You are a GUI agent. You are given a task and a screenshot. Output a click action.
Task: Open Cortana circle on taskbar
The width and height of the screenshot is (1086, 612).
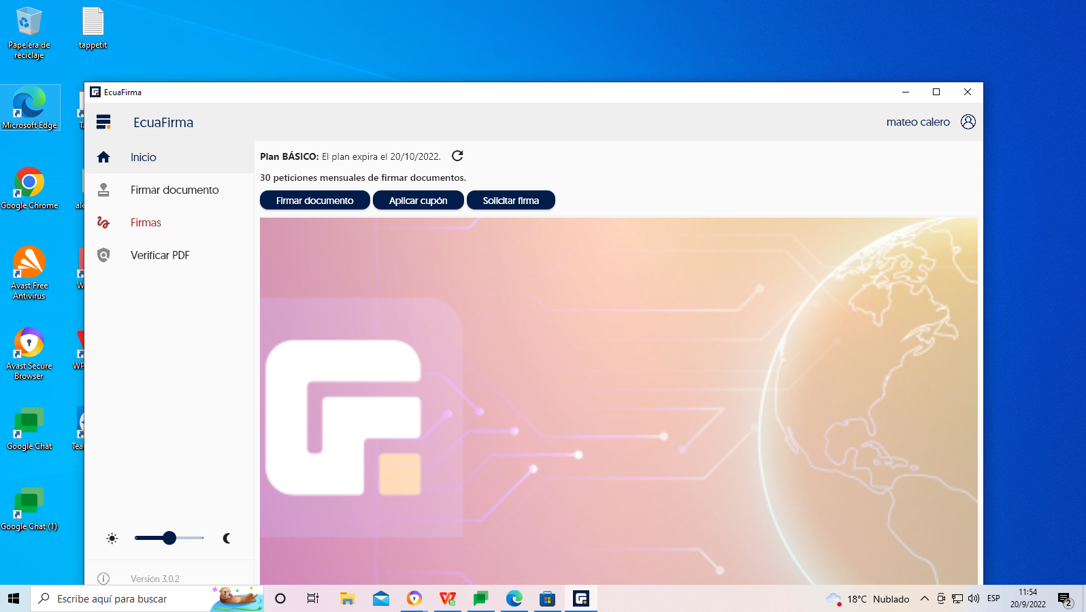(280, 598)
